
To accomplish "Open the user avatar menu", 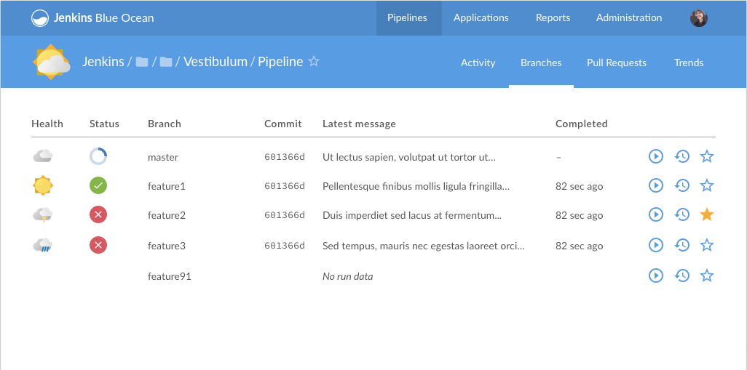I will tap(698, 18).
